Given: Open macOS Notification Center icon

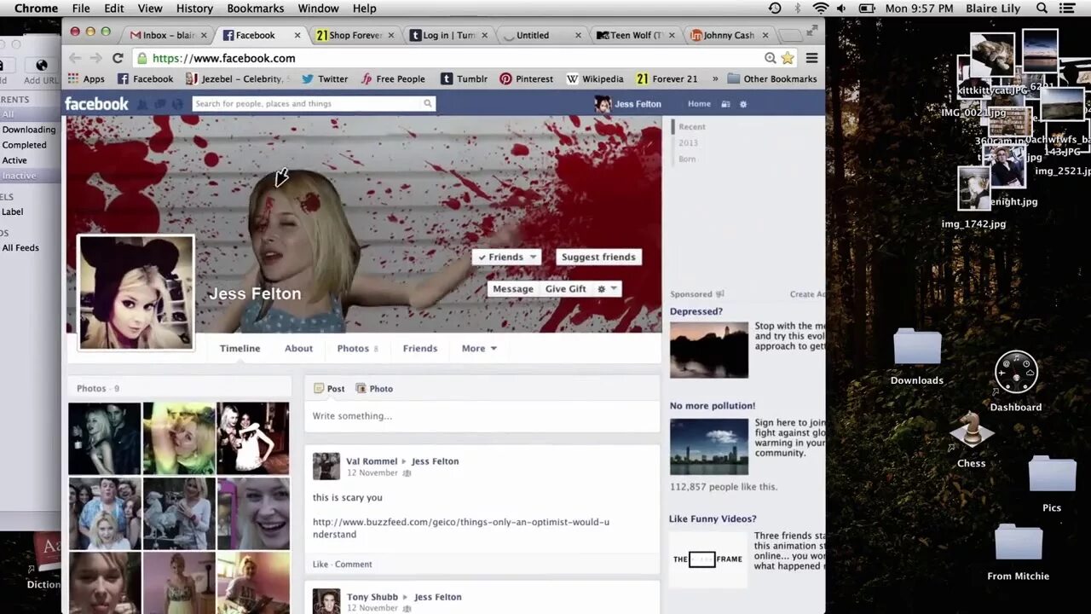Looking at the screenshot, I should pos(1067,9).
